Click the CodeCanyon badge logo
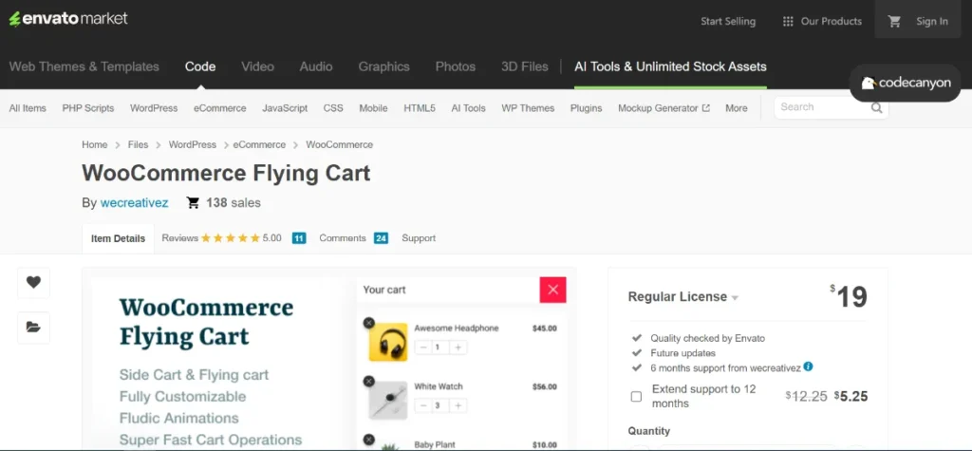This screenshot has height=451, width=972. click(x=905, y=83)
